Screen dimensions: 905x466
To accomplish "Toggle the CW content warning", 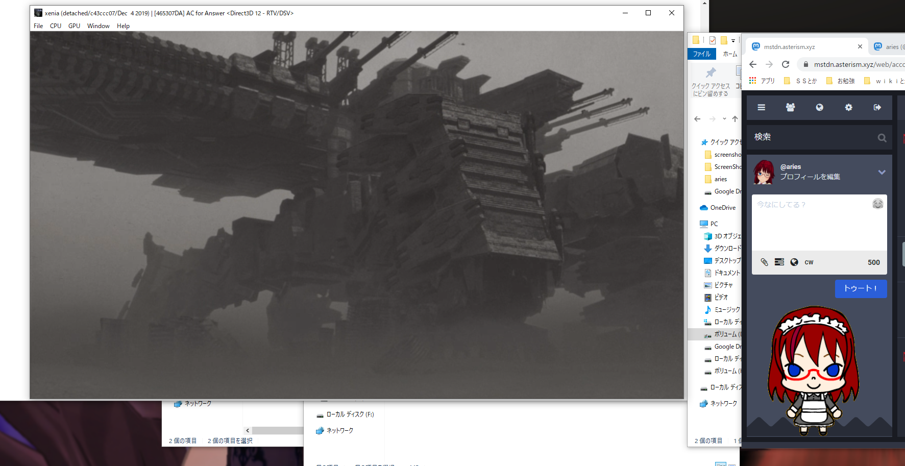I will [x=809, y=262].
